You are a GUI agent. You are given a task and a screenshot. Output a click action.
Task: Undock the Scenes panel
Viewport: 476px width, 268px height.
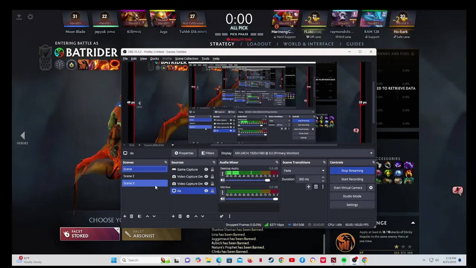pyautogui.click(x=165, y=162)
